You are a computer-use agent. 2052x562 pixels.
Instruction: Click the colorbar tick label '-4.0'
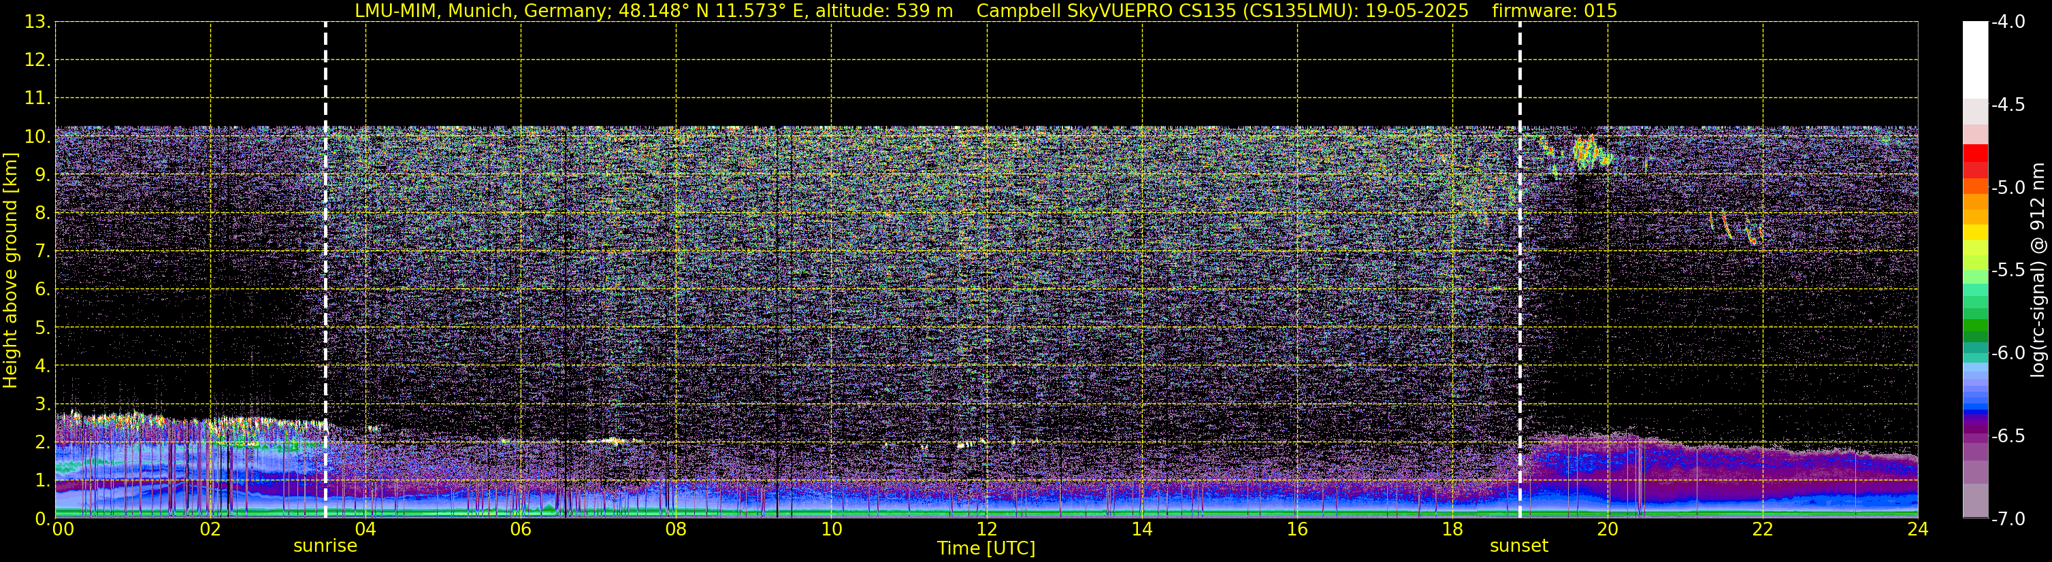[2007, 22]
